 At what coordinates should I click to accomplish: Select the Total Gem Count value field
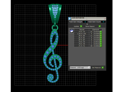click(103, 22)
